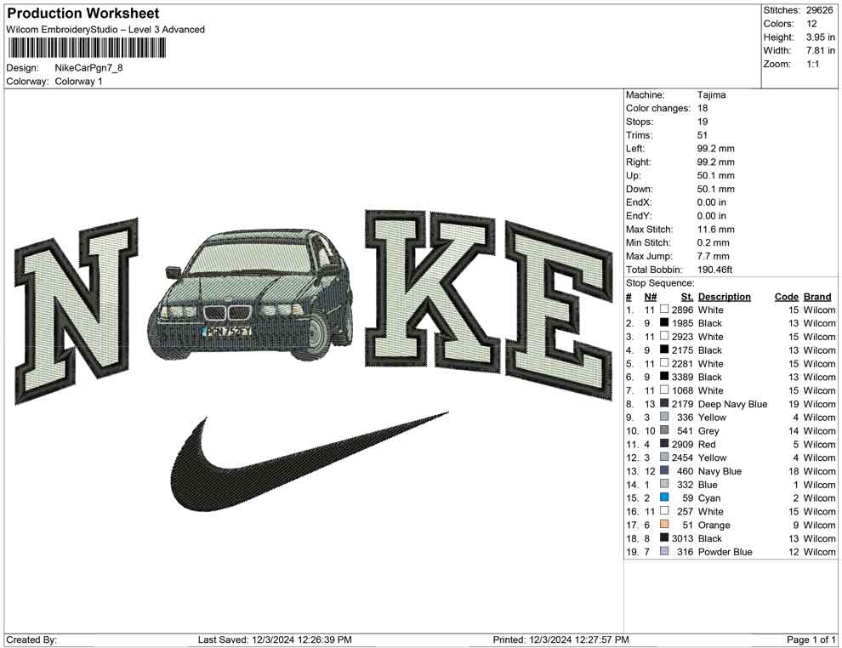Screen dimensions: 842x648
Task: Click the Total Bobbin value 190.46ft
Action: pos(714,270)
